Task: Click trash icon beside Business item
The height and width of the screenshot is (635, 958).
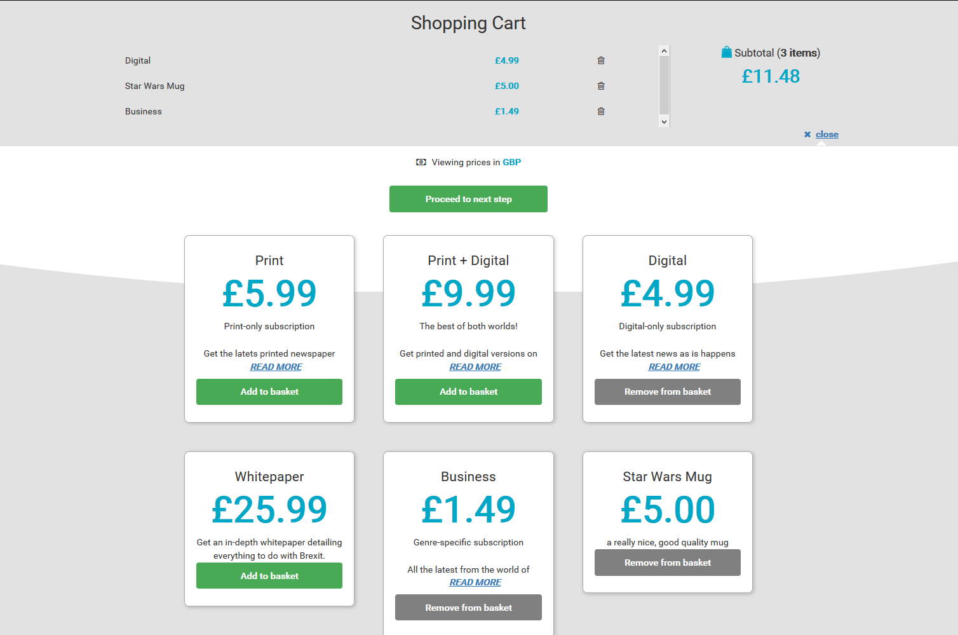Action: [601, 111]
